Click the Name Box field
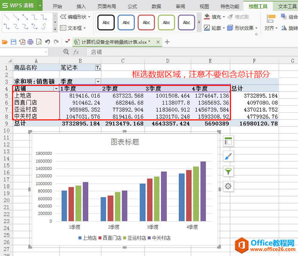This screenshot has height=256, width=298. click(24, 52)
